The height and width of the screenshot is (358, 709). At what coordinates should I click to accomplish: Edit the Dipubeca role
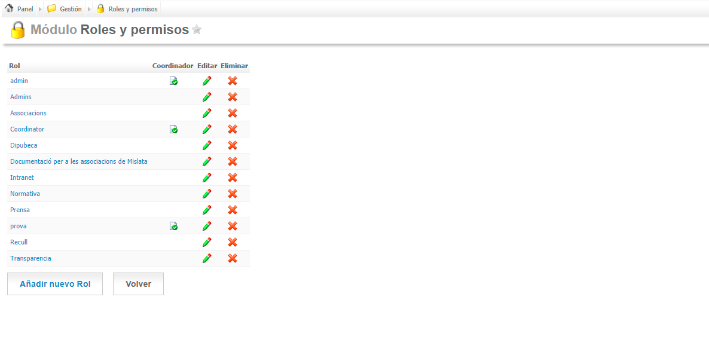(x=207, y=145)
